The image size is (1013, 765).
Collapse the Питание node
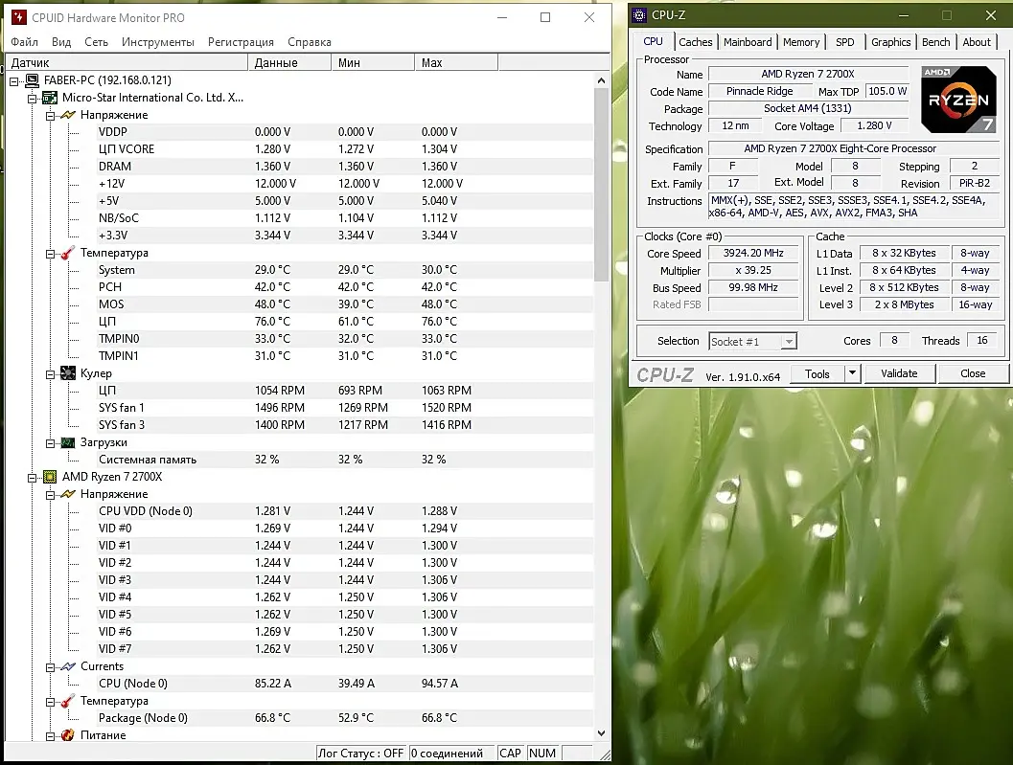coord(50,736)
